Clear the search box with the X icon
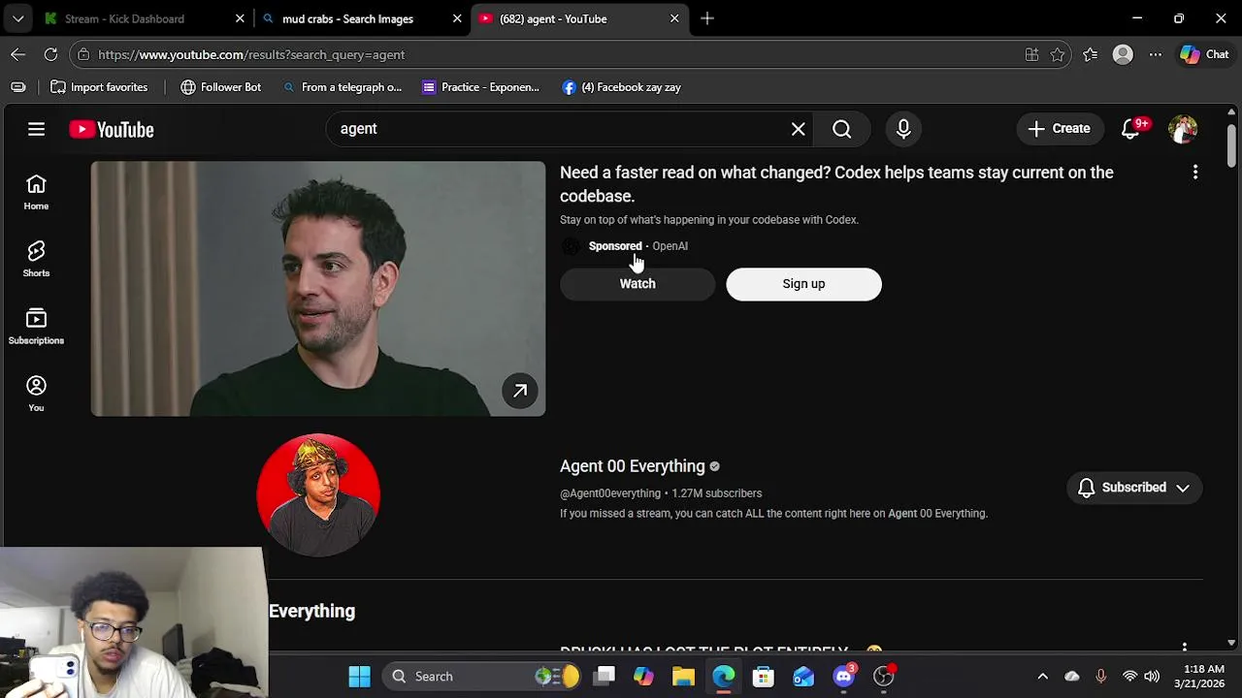Screen dimensions: 1242x698 click(798, 129)
